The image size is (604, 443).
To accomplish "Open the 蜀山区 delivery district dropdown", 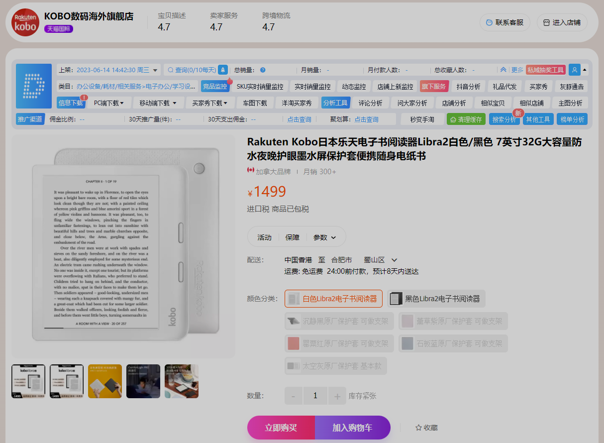I will tap(381, 260).
